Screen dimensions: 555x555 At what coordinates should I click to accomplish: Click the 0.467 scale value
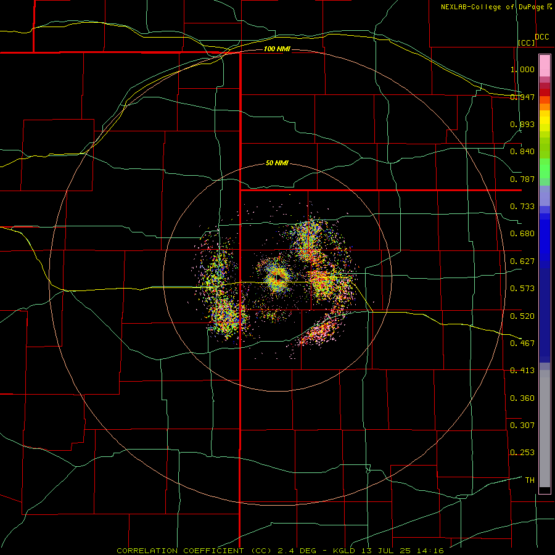tap(522, 343)
